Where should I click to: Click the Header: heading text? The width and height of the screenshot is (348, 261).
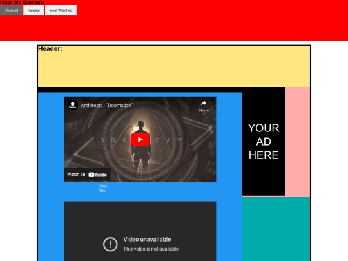(50, 49)
